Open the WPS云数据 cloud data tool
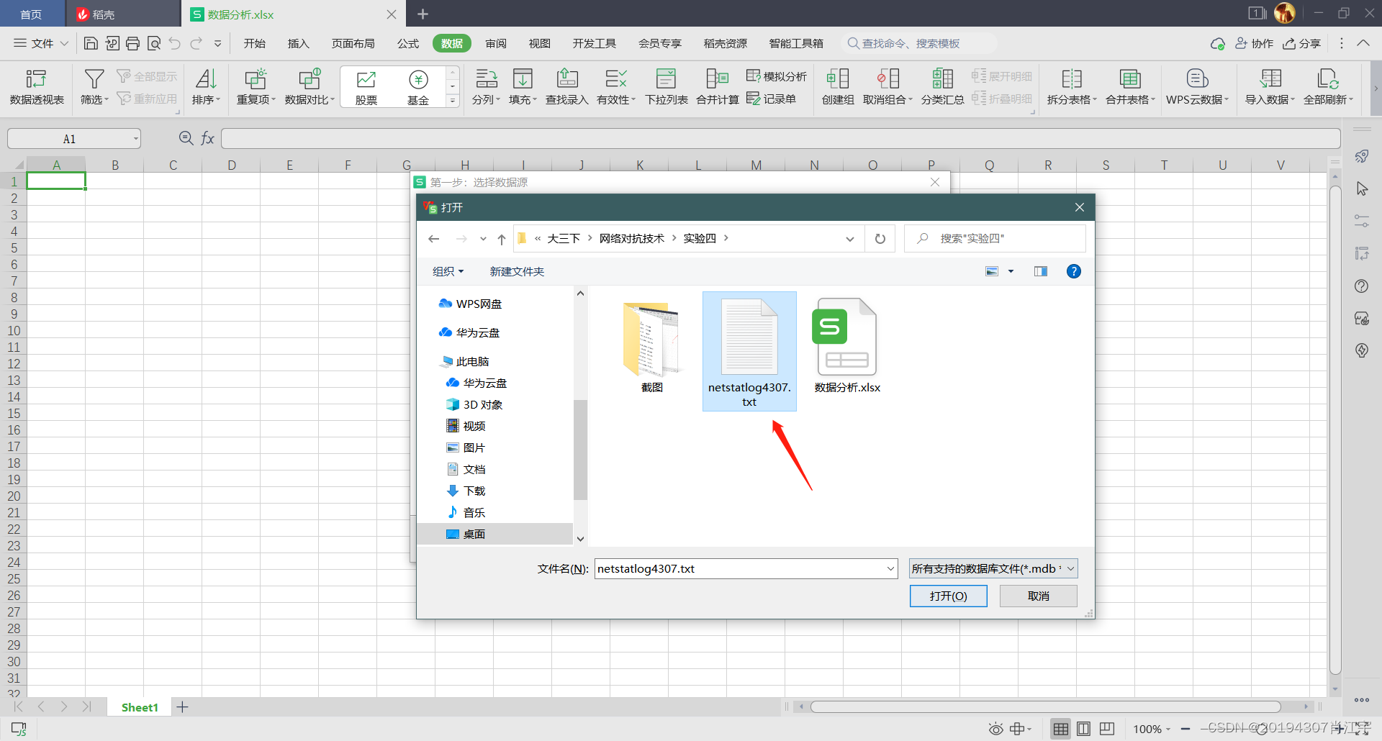The image size is (1382, 741). click(1197, 86)
